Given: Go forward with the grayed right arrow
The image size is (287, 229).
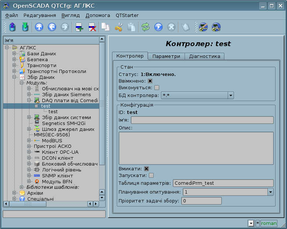Looking at the screenshot, I should [x=65, y=27].
